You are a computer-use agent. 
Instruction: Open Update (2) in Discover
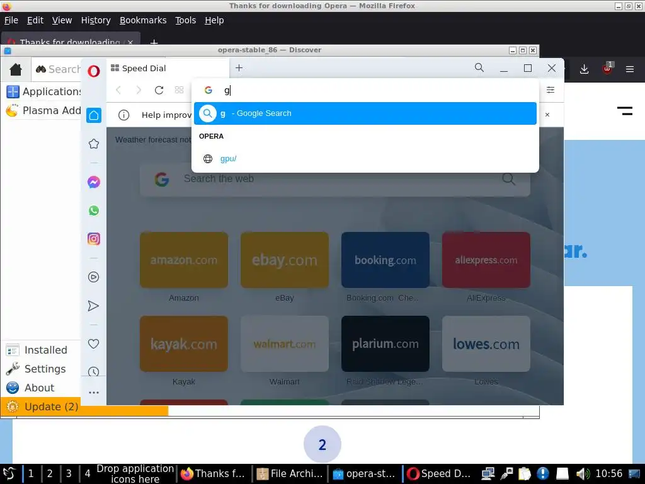40,407
